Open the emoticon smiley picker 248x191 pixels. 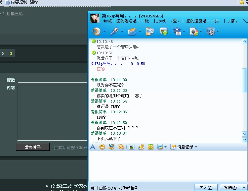[102, 147]
